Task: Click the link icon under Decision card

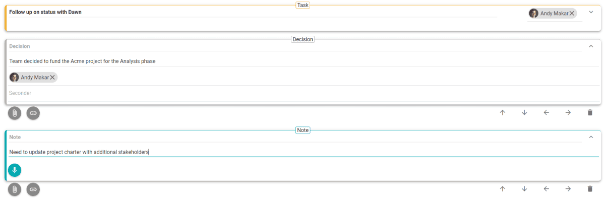Action: coord(33,113)
